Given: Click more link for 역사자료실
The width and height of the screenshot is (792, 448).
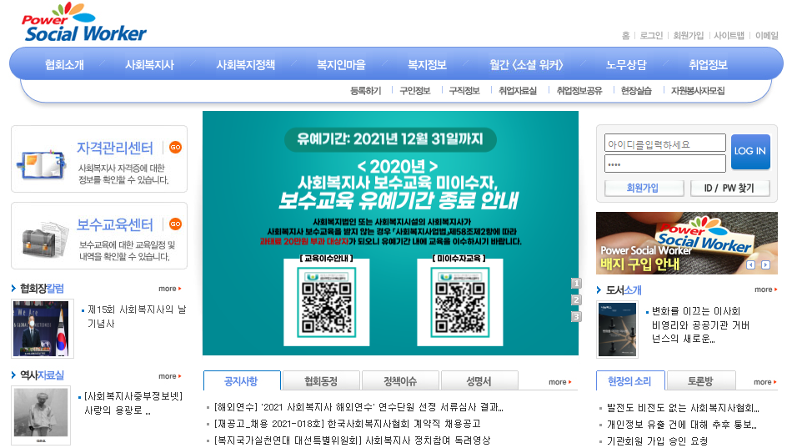Looking at the screenshot, I should [169, 376].
